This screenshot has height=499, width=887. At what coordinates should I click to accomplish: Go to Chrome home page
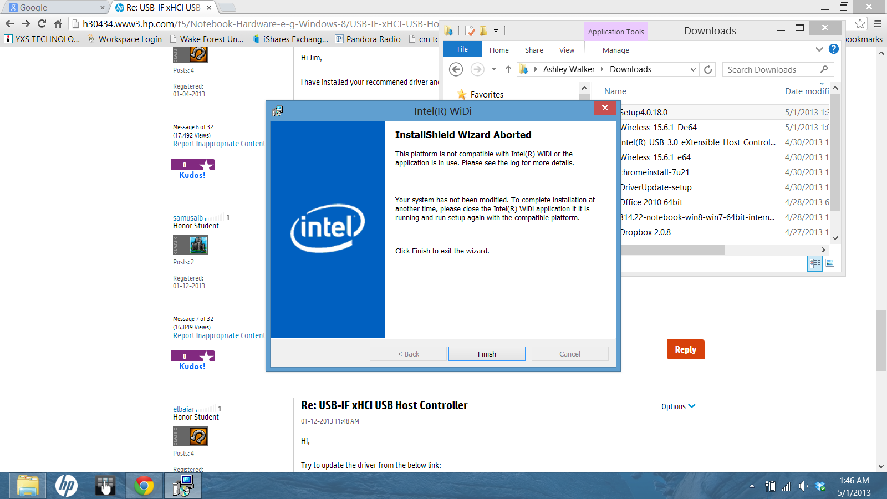(58, 23)
